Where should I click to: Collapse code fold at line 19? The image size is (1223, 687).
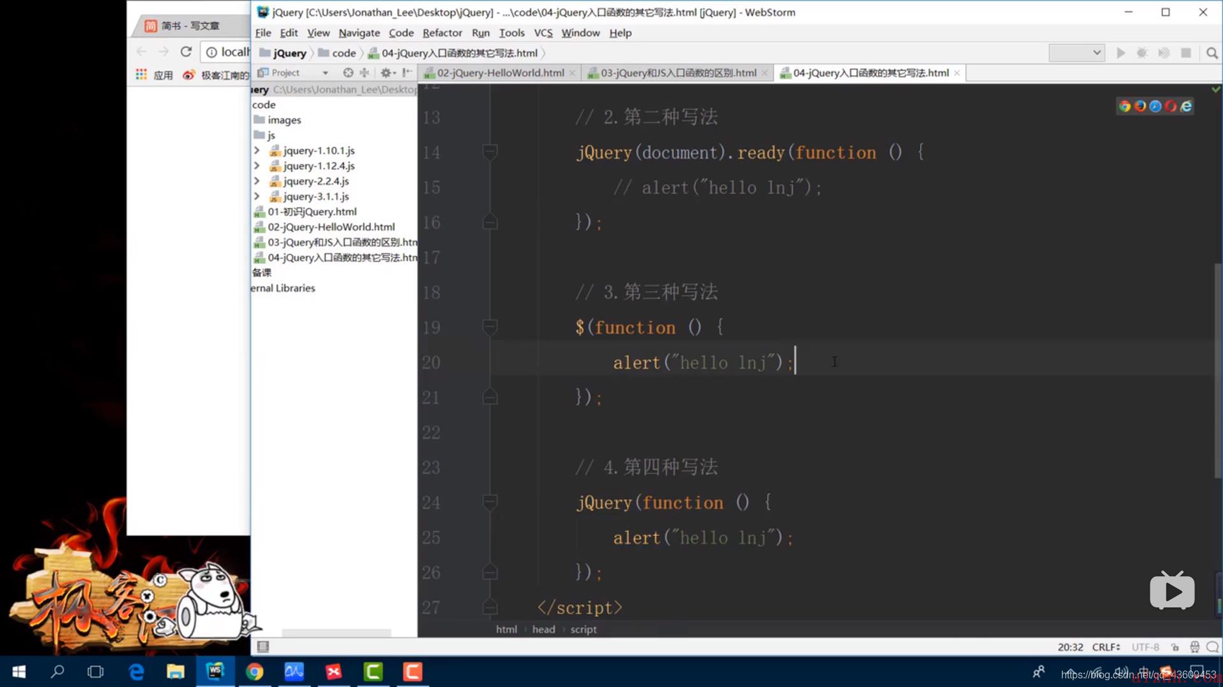pyautogui.click(x=489, y=327)
